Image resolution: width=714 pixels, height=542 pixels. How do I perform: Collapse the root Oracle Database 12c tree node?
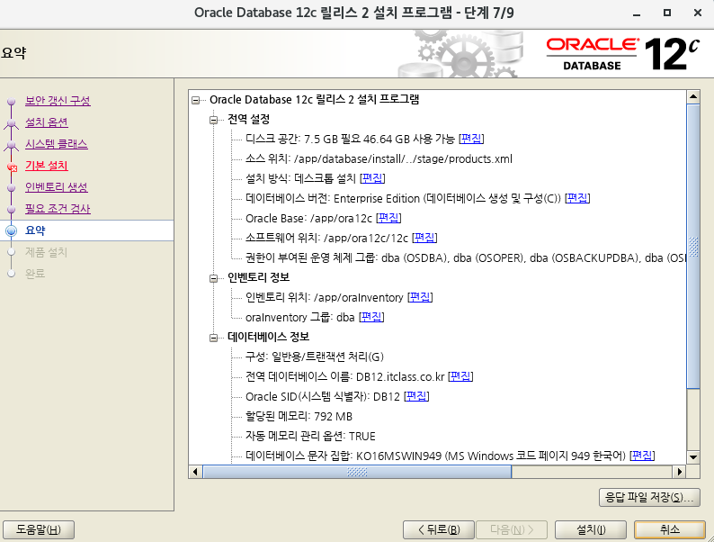click(x=196, y=100)
